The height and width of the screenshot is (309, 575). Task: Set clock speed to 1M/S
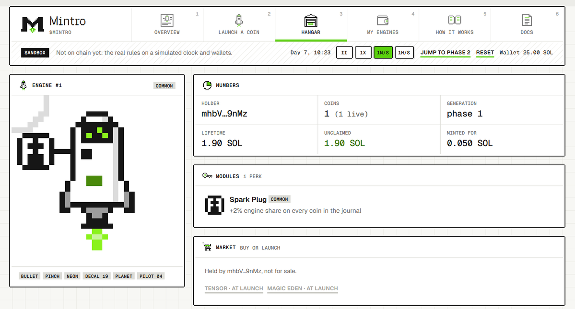[x=383, y=52]
